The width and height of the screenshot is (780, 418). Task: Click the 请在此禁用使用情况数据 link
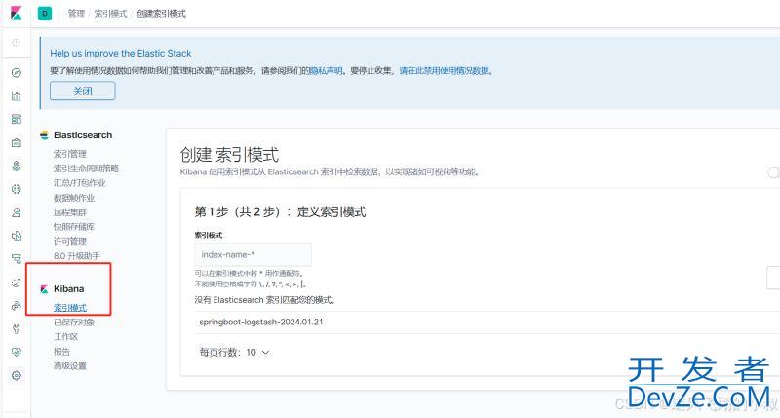(445, 71)
